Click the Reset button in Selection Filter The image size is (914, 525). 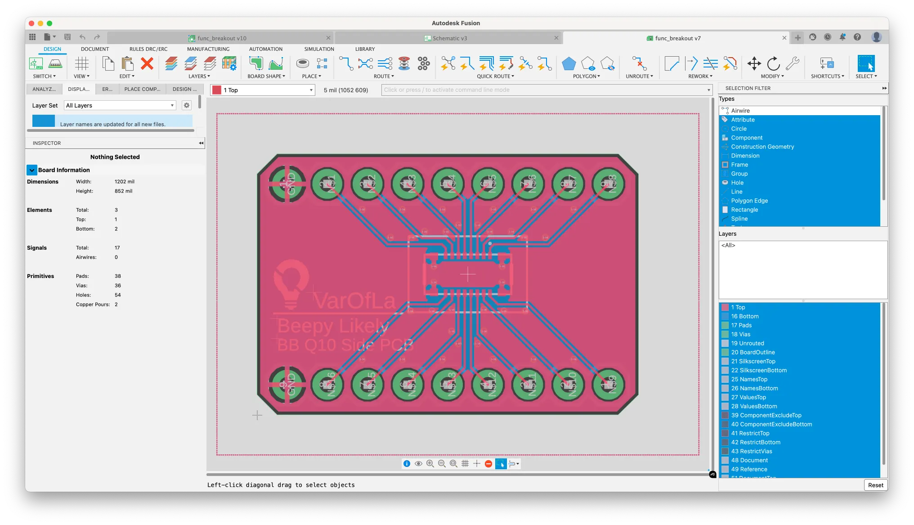coord(875,485)
